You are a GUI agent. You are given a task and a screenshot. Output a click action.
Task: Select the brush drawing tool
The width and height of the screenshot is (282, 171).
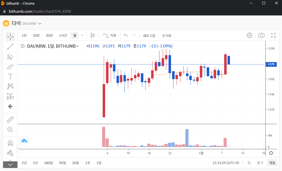pos(10,67)
